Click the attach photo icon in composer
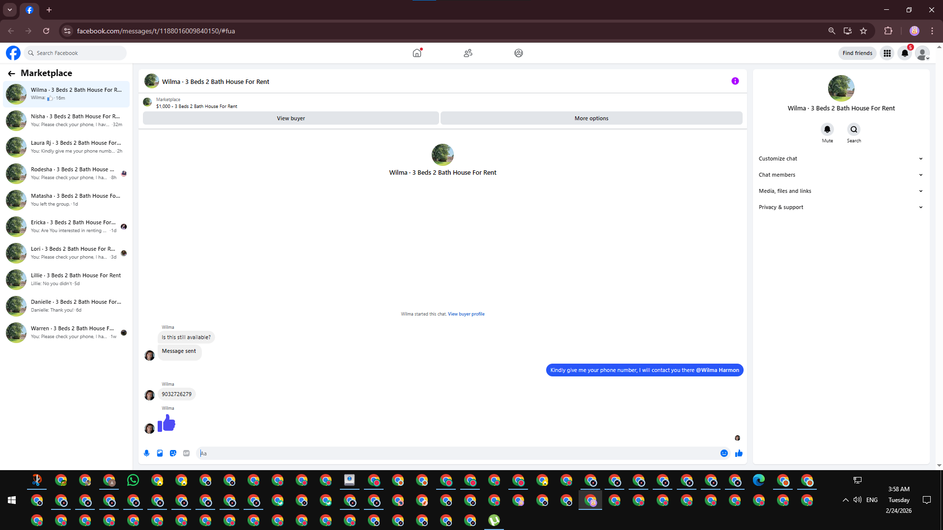 tap(160, 453)
